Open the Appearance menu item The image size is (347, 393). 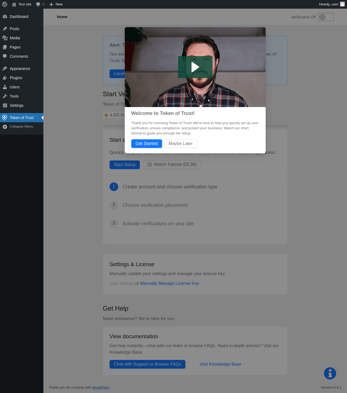22,69
